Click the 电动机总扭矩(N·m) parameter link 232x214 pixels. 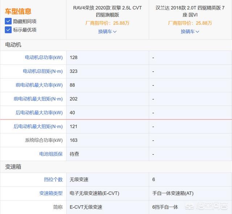click(x=43, y=71)
